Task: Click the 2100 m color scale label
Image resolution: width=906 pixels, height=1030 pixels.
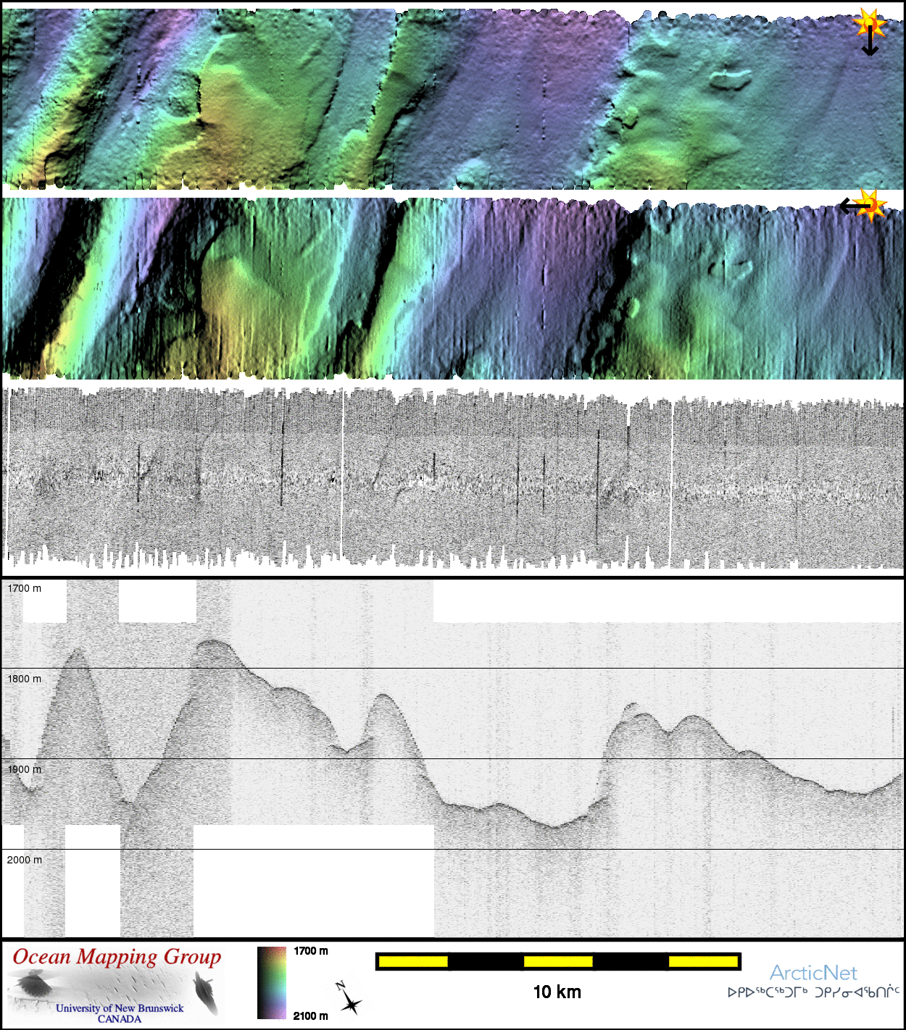Action: click(311, 1016)
